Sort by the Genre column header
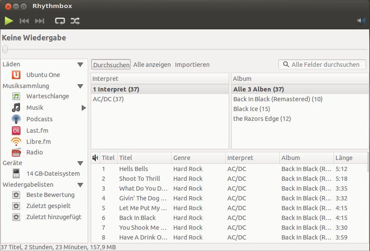This screenshot has width=370, height=251. click(198, 158)
